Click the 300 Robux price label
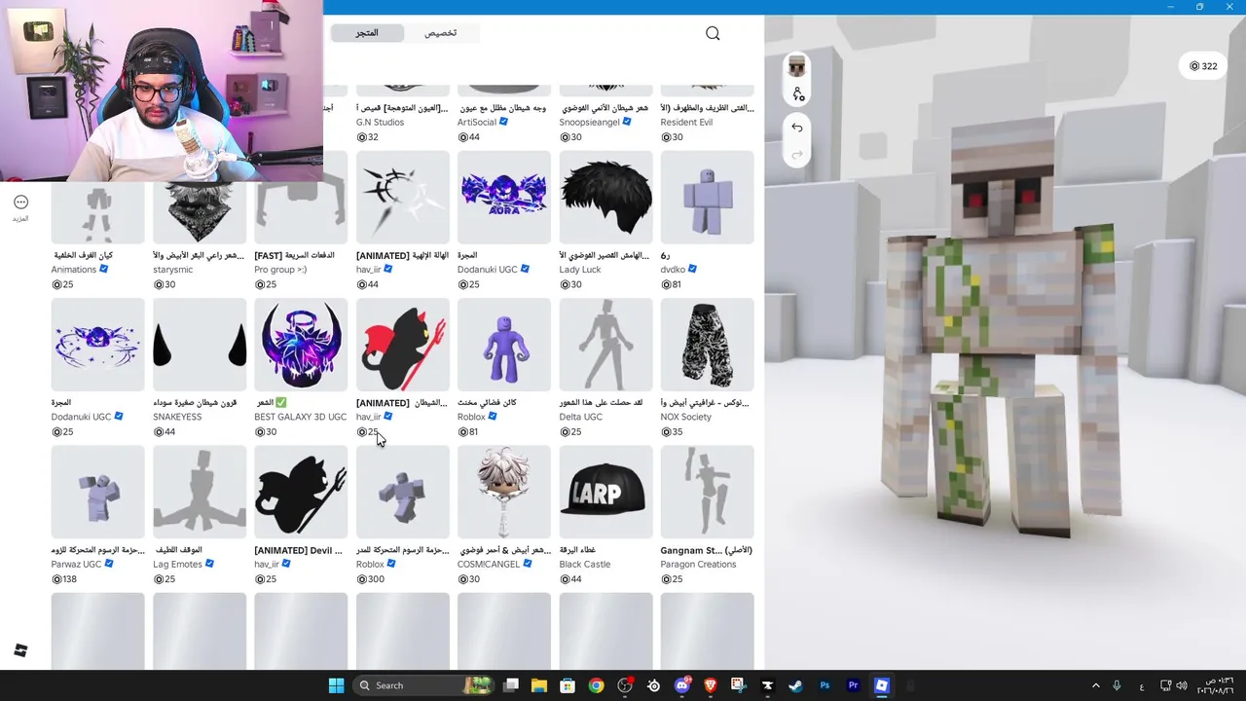Screen dimensions: 1246x701 tap(371, 579)
